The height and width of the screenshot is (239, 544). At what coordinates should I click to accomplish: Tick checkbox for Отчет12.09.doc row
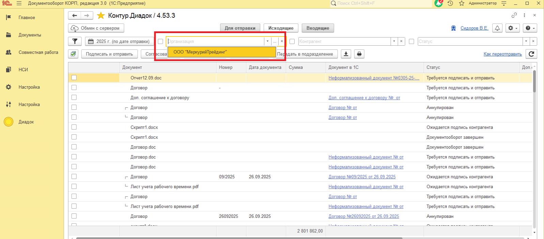74,78
